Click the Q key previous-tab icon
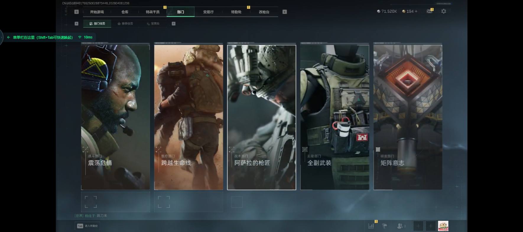This screenshot has width=523, height=232. 77,12
